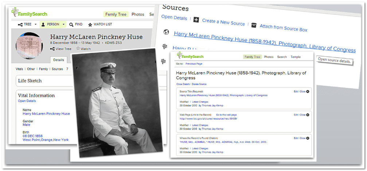Viewport: 367px width, 171px height.
Task: Click Open Details under Vital Information
Action: pyautogui.click(x=27, y=101)
